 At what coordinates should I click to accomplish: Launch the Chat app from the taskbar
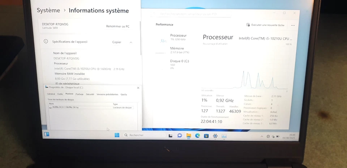coord(180,135)
